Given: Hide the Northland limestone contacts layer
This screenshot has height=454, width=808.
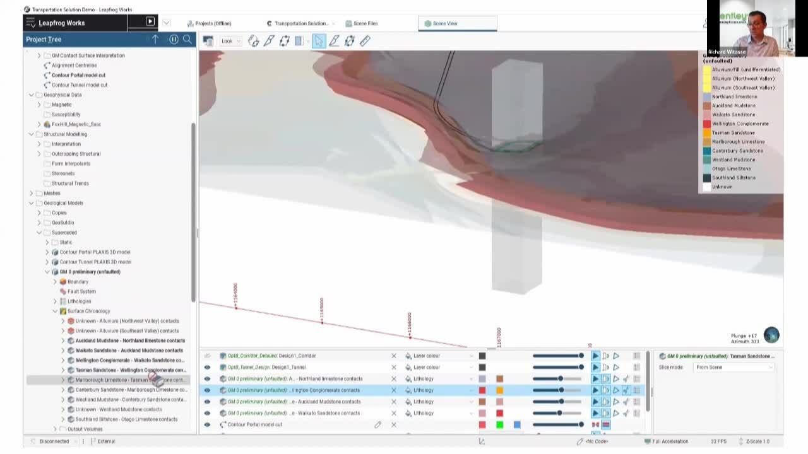Looking at the screenshot, I should (207, 379).
